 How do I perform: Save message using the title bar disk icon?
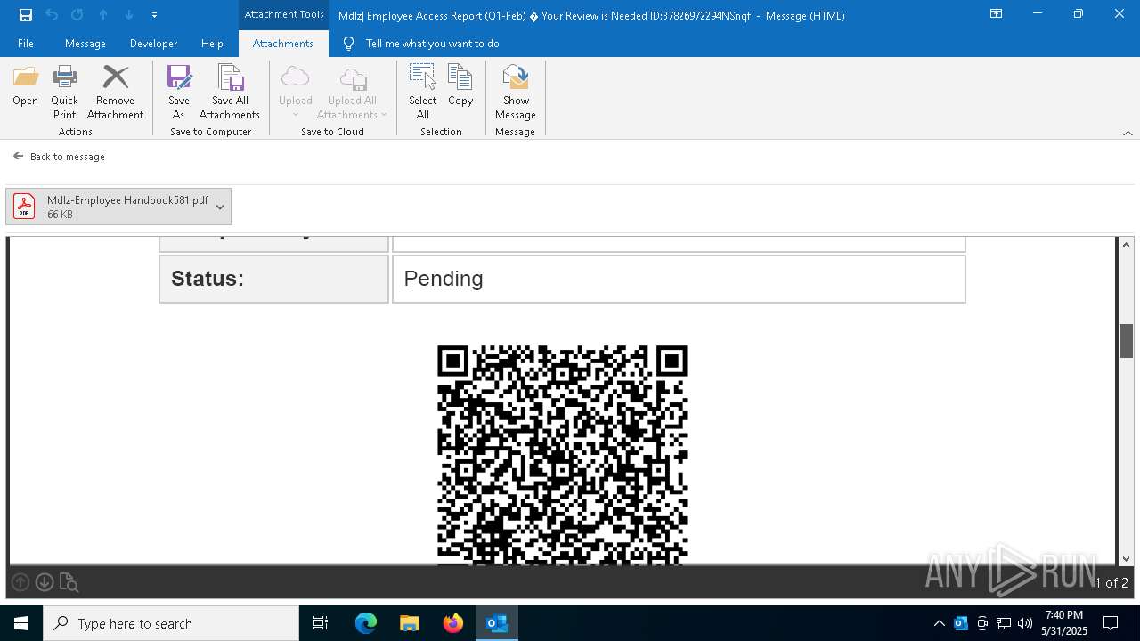click(x=26, y=15)
